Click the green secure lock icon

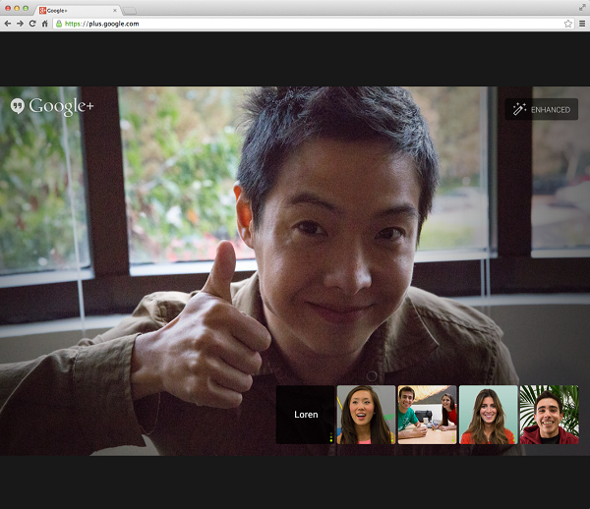pos(59,23)
